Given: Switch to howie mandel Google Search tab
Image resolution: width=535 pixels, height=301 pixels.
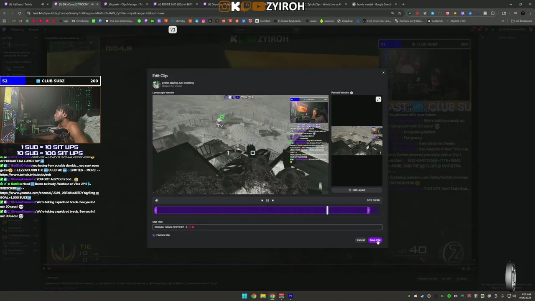Looking at the screenshot, I should [x=374, y=4].
